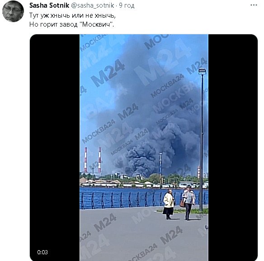Click the man in the checkered shirt

click(189, 202)
